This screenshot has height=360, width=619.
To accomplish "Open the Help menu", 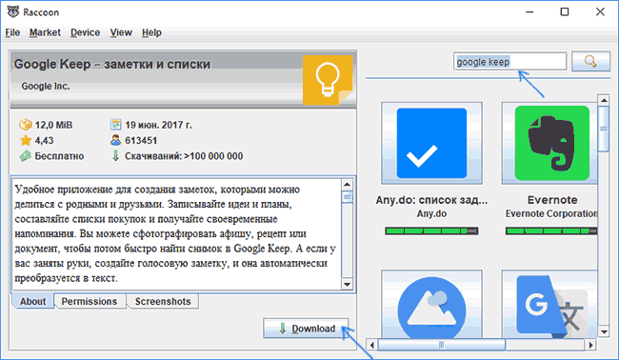I will 151,32.
